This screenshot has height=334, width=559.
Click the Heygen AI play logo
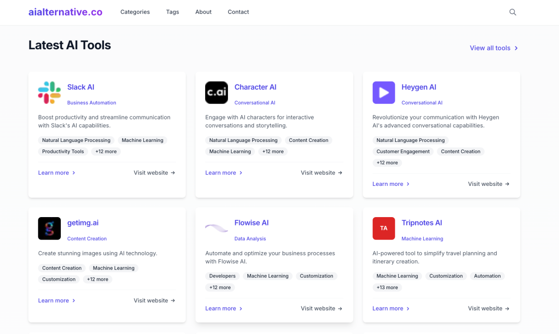pos(384,93)
